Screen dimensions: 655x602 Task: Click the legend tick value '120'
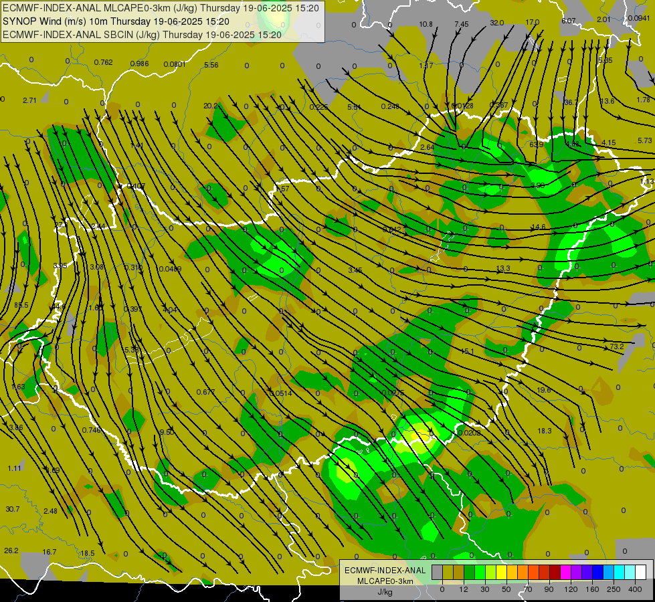click(571, 589)
